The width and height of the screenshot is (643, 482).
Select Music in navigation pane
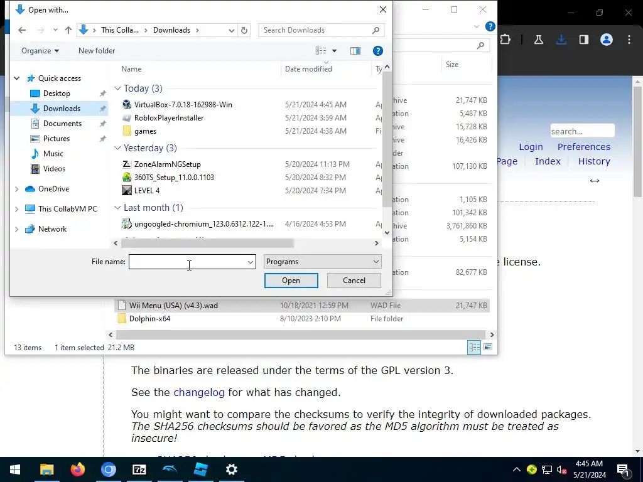coord(53,154)
